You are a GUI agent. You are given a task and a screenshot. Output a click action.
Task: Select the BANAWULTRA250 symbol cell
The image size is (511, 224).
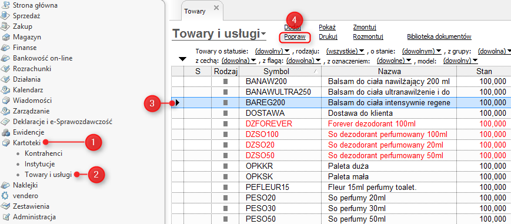281,92
